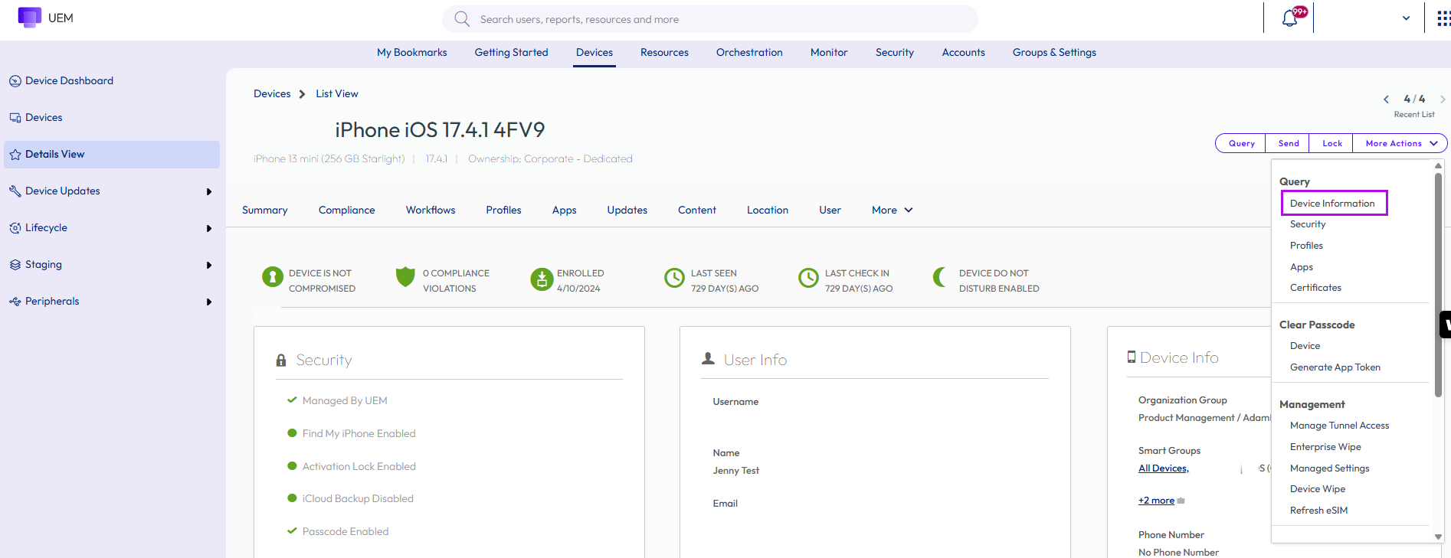Click the Do Not Disturb moon icon
1451x558 pixels.
[940, 277]
